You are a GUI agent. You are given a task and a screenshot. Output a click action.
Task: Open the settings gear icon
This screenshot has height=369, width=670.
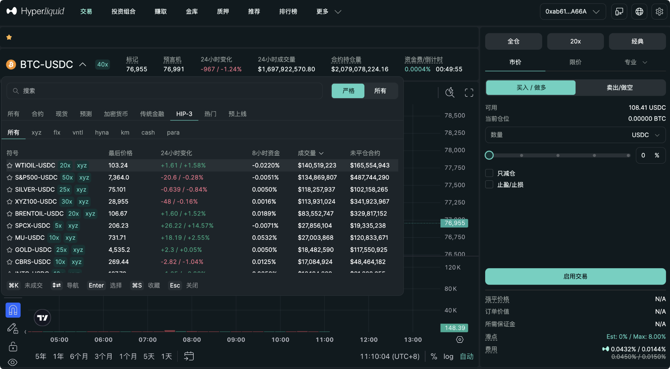point(659,11)
